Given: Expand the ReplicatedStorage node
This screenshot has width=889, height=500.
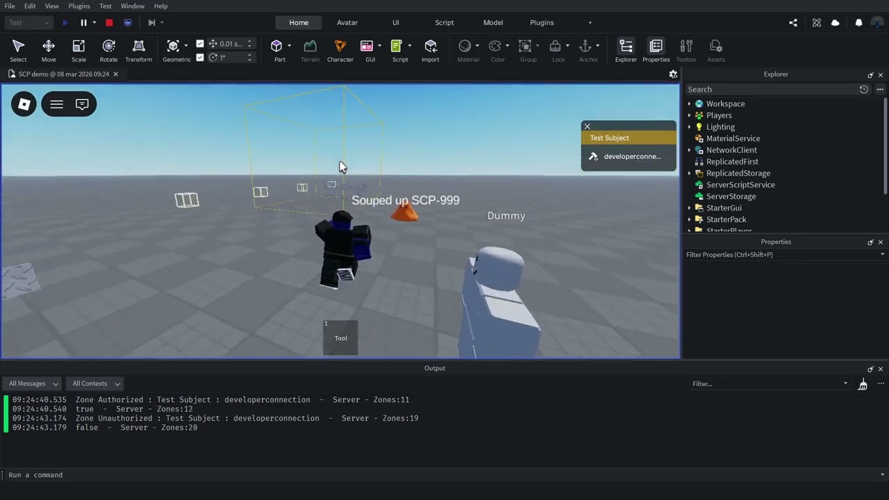Looking at the screenshot, I should click(690, 174).
